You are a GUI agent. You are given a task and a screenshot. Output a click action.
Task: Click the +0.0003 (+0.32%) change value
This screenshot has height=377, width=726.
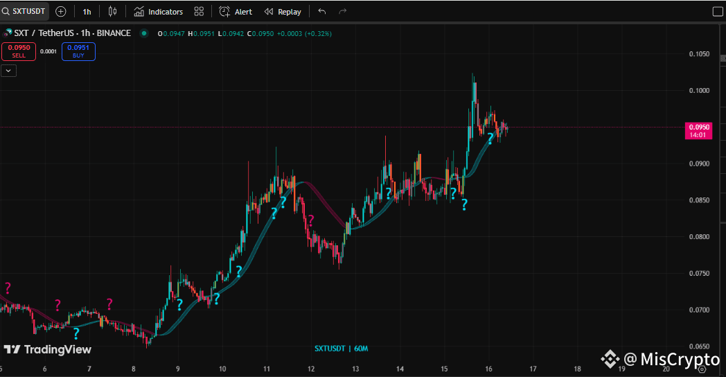click(x=304, y=34)
